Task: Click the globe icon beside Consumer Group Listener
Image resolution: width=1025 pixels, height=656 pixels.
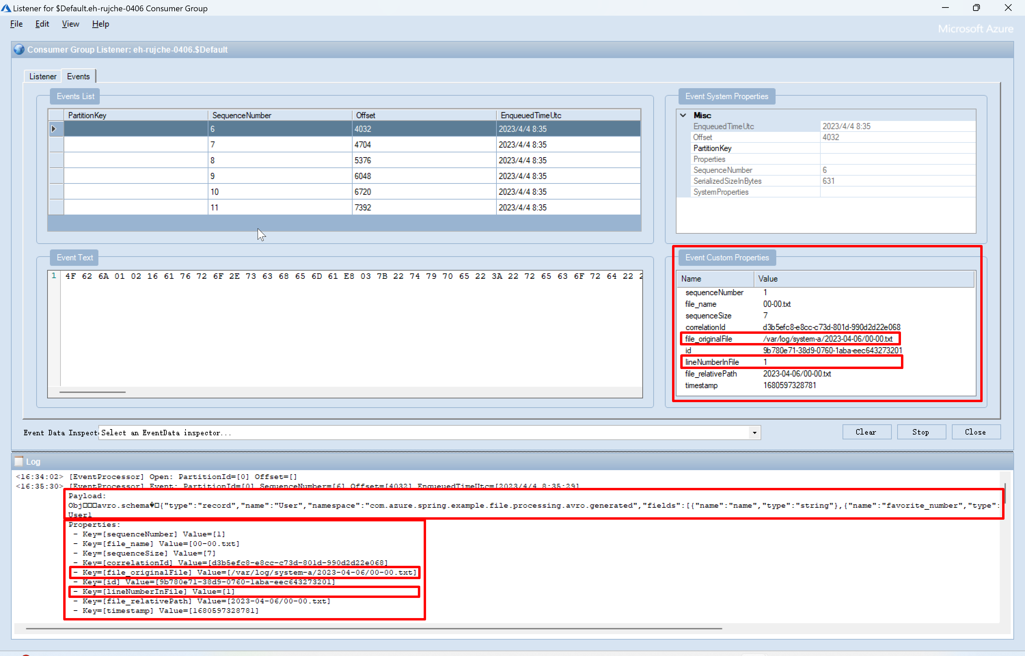Action: point(19,50)
